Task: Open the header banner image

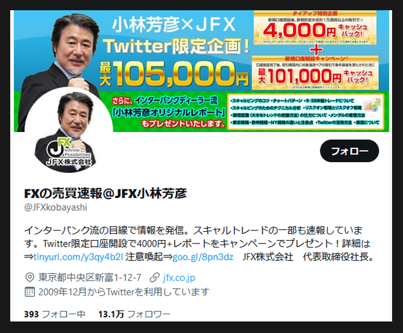Action: tap(201, 71)
